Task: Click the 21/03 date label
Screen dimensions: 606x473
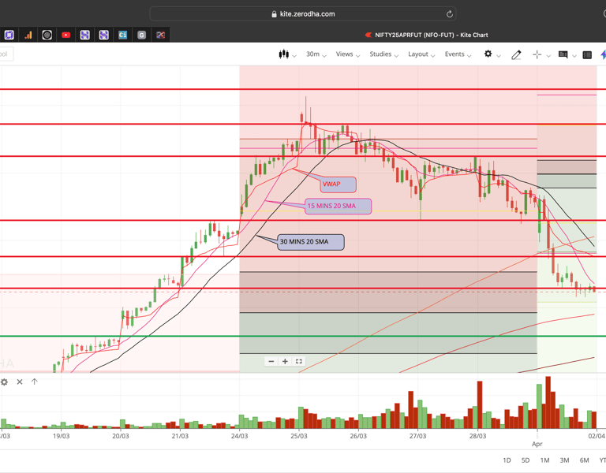Action: click(x=180, y=436)
